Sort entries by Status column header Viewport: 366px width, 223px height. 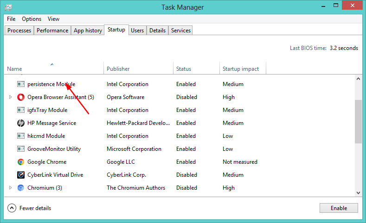coord(184,69)
